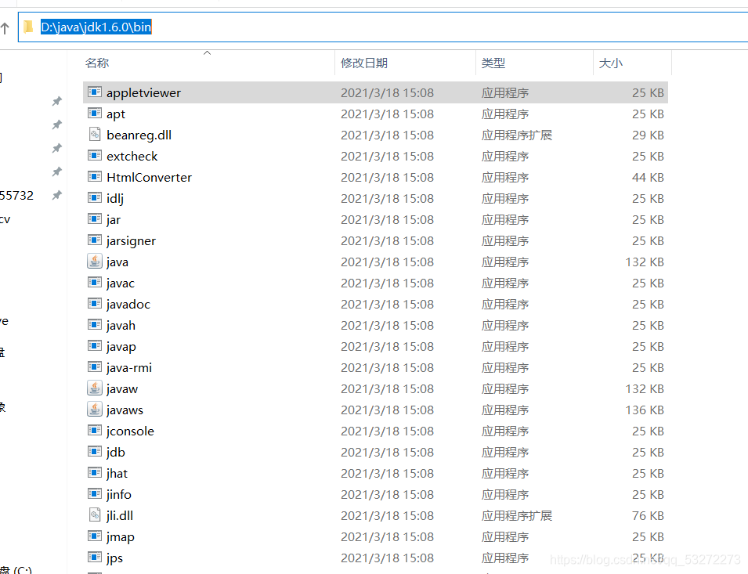Click the javaw coffee-cup icon
748x574 pixels.
(x=95, y=388)
